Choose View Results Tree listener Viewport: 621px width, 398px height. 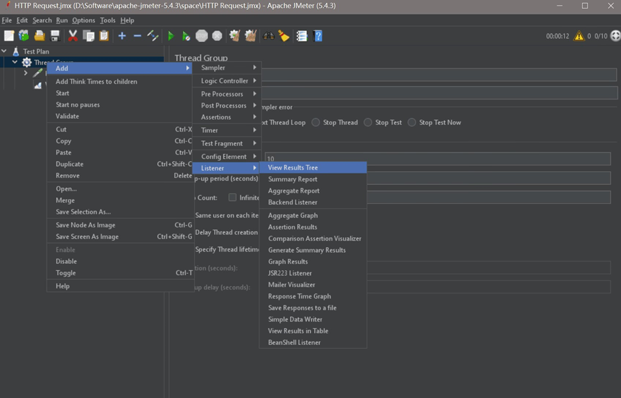[293, 167]
